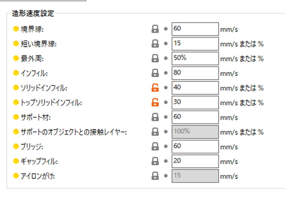Click the lock icon for ギャップフィル
The width and height of the screenshot is (285, 201).
click(x=155, y=161)
